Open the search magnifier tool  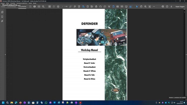coord(43,6)
